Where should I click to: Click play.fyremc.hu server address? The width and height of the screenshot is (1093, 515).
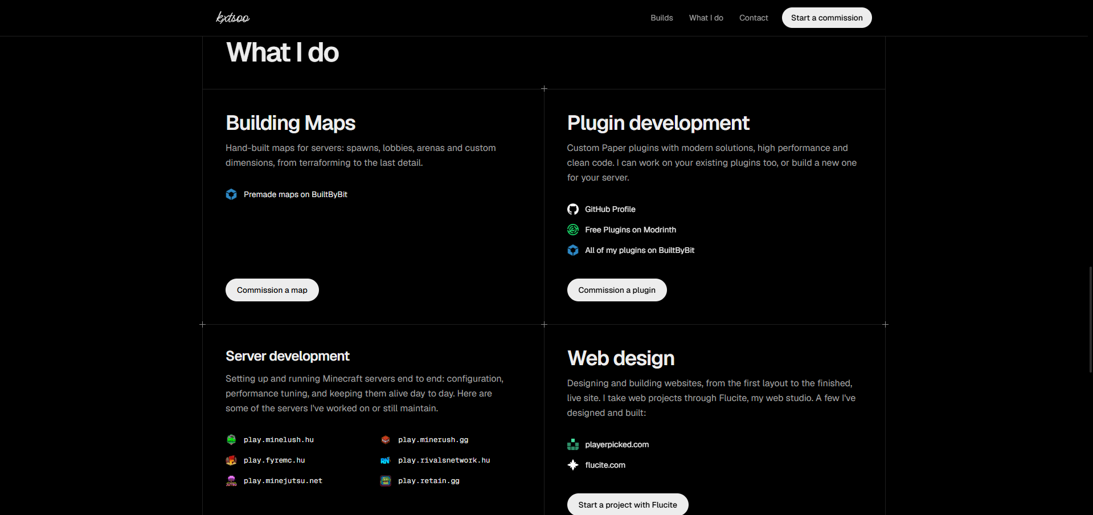point(275,460)
